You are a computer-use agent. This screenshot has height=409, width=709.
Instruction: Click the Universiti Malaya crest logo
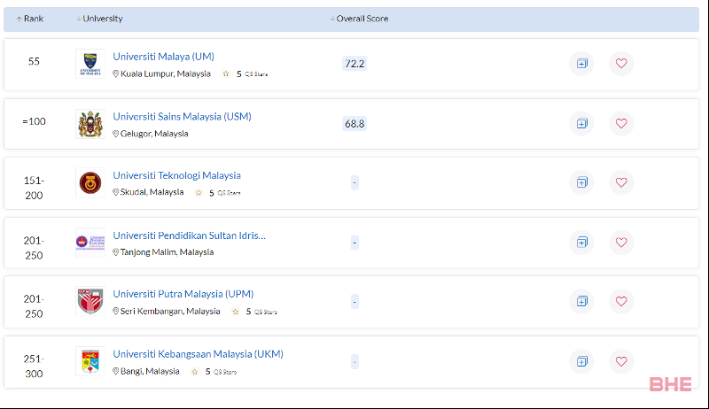(90, 64)
